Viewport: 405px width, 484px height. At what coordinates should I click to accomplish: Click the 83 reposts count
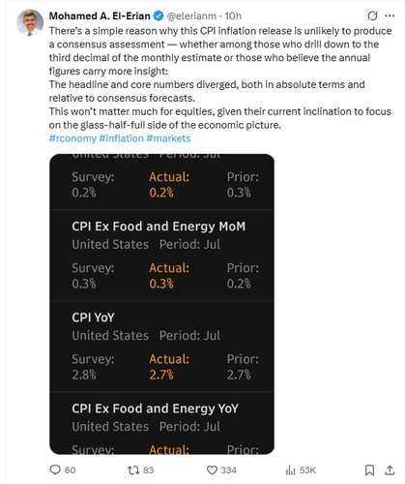click(x=148, y=470)
